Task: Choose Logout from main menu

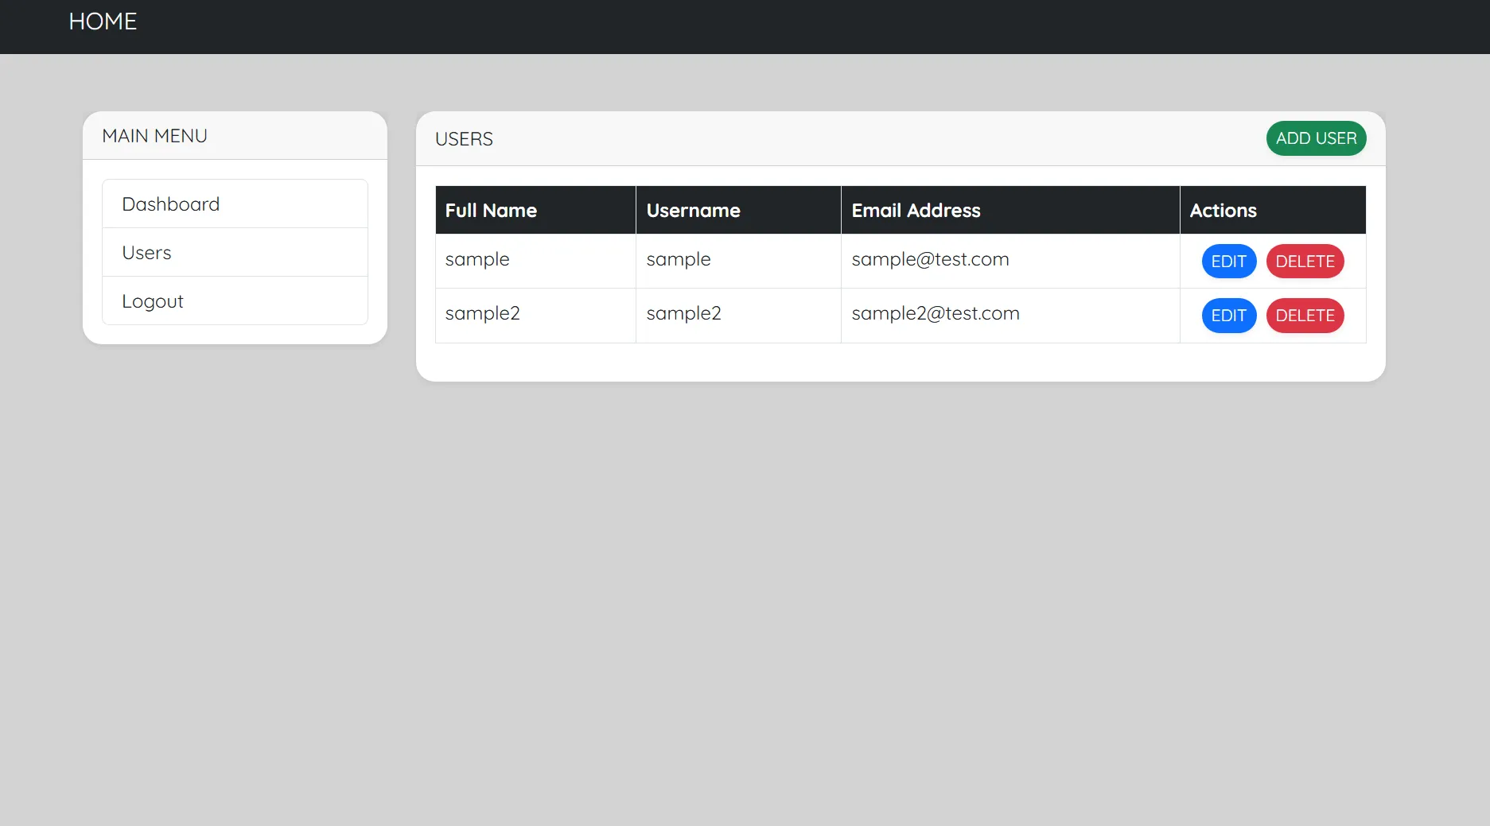Action: click(x=235, y=301)
